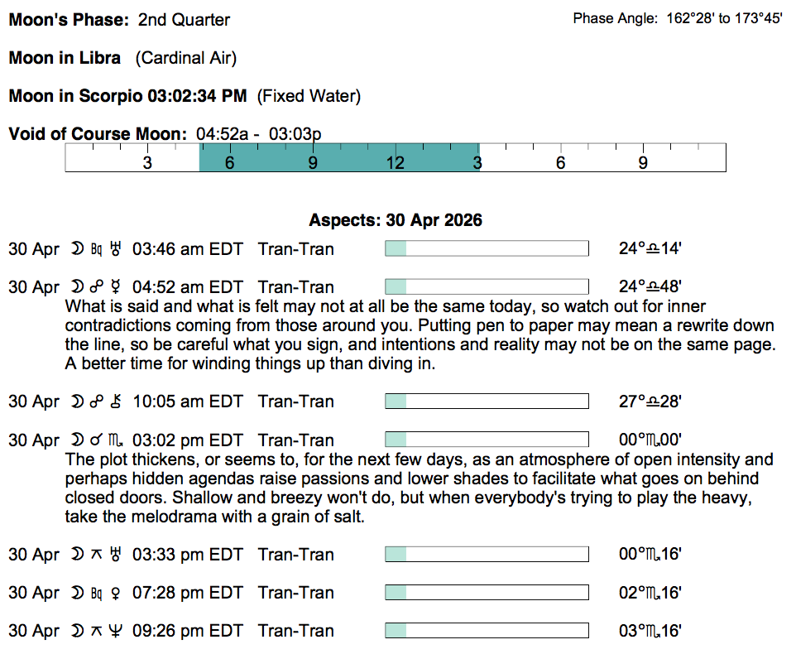796x654 pixels.
Task: Click the 12 hour mark on the timeline
Action: point(396,163)
